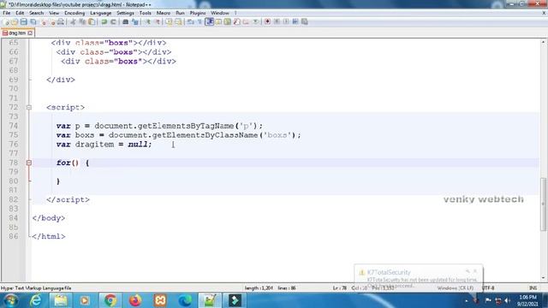Click Save Current Recorded Macro icon
Screen dimensions: 548x308
point(305,22)
